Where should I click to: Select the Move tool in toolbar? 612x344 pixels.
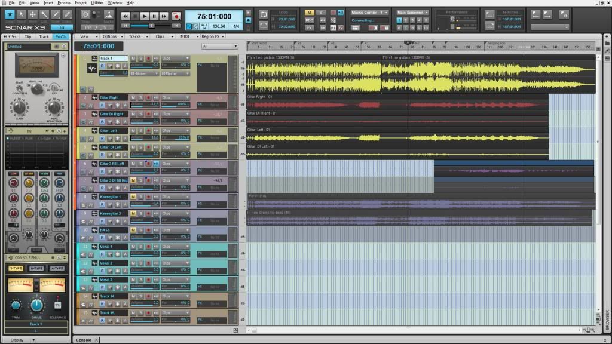coord(32,14)
